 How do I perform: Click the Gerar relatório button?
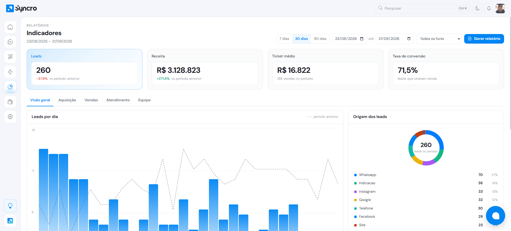tap(484, 39)
